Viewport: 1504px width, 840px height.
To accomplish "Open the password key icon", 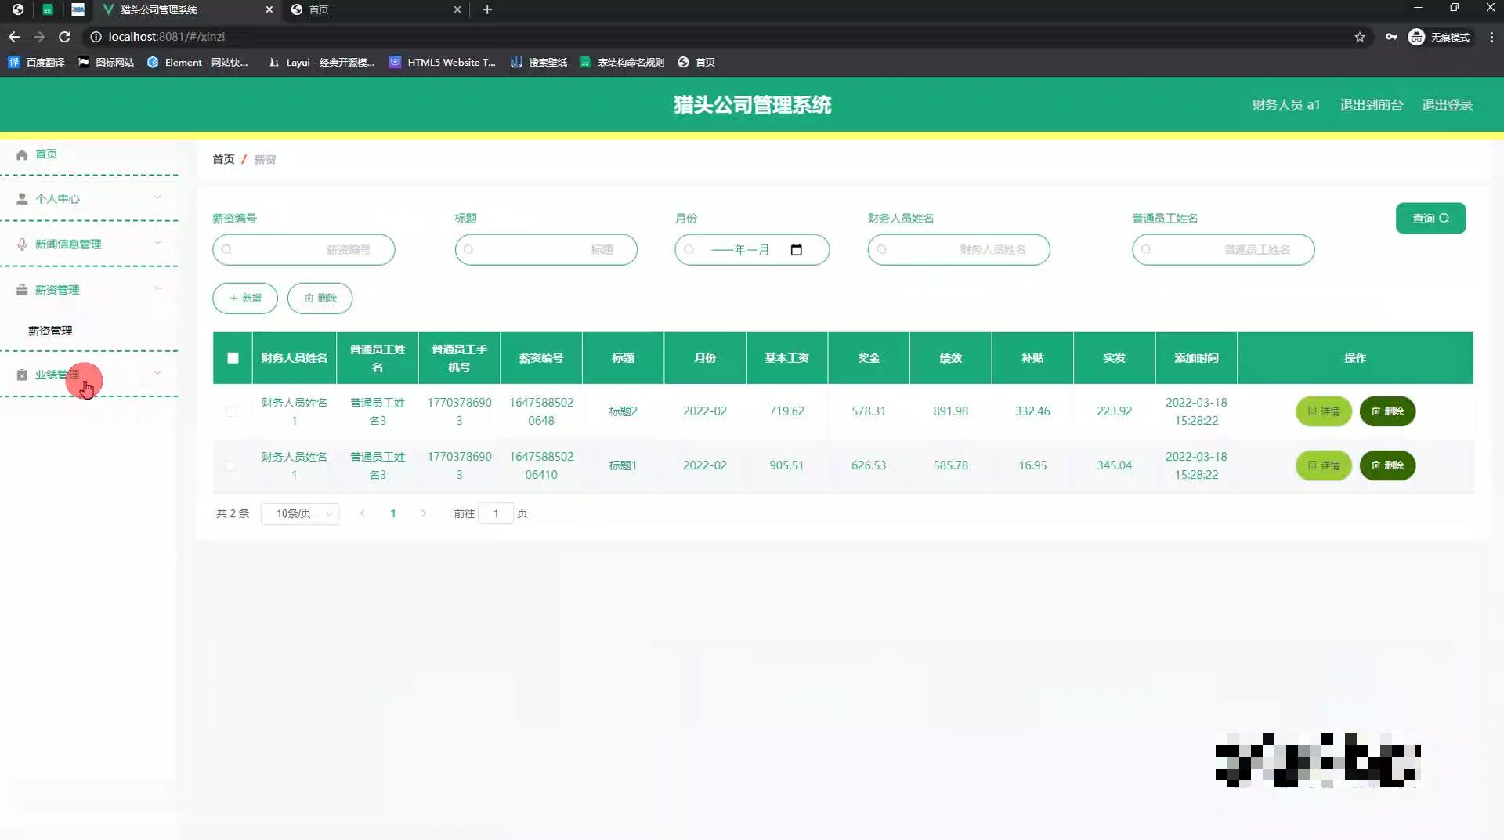I will click(1391, 37).
